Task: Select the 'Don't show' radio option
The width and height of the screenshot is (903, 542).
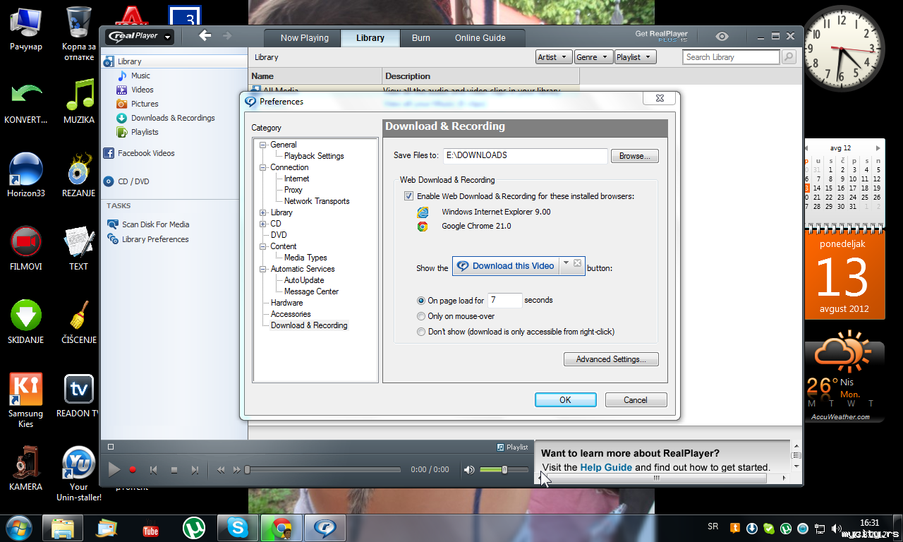Action: tap(421, 332)
